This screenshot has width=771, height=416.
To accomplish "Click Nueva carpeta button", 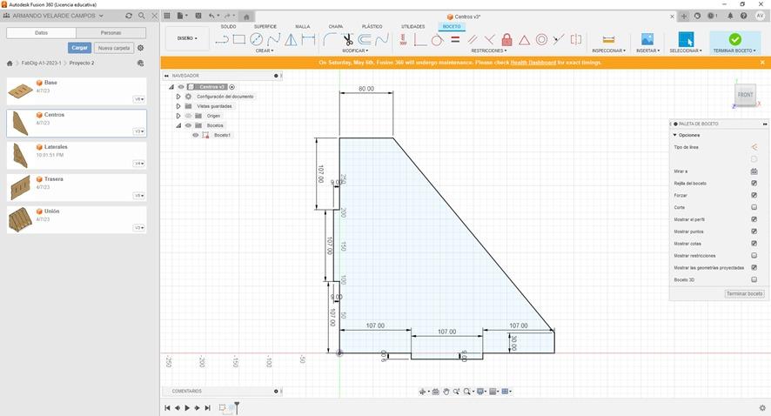I will coord(114,48).
